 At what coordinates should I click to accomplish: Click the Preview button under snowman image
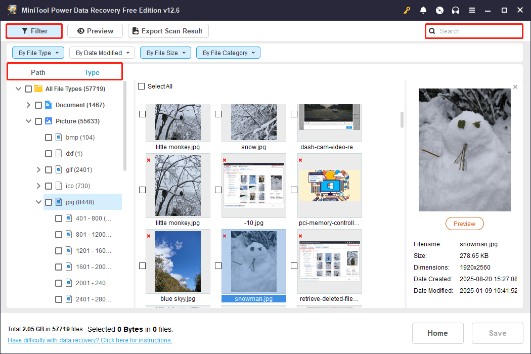coord(464,223)
